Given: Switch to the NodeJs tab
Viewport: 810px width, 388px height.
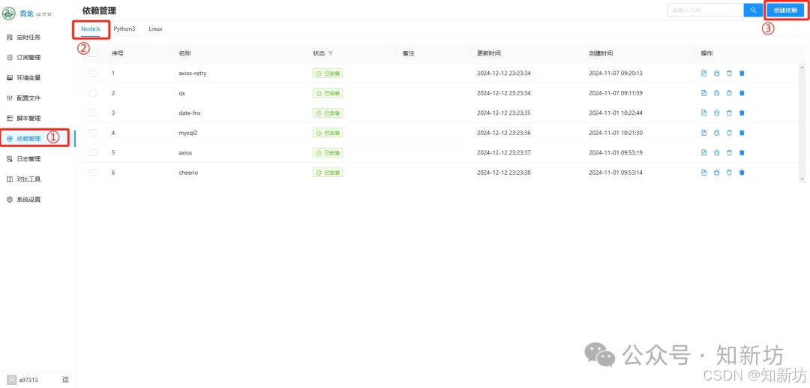Looking at the screenshot, I should click(91, 29).
